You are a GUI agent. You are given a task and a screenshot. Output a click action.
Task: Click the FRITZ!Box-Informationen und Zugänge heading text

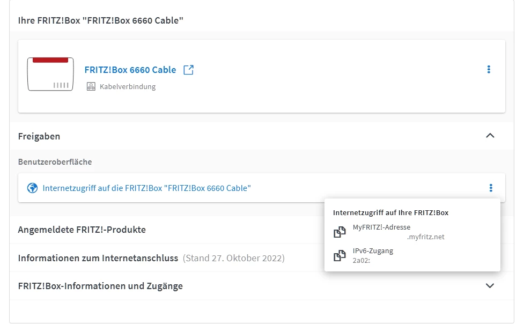tap(100, 286)
